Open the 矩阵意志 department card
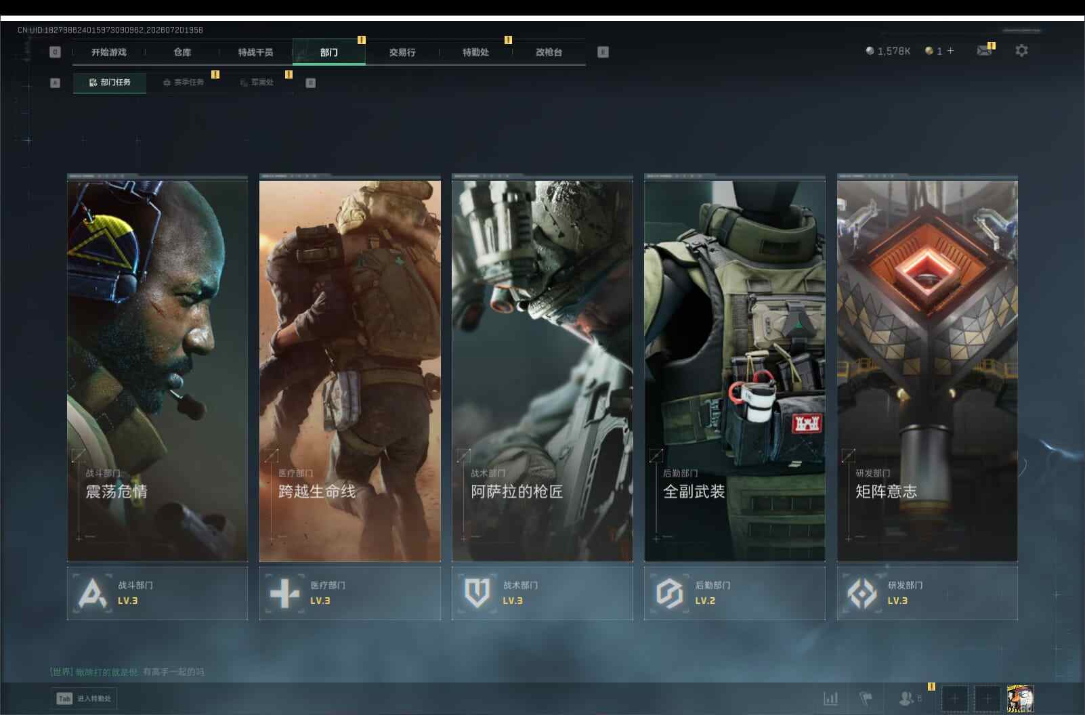The height and width of the screenshot is (715, 1085). [927, 368]
